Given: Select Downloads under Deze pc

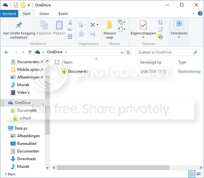Looking at the screenshot, I should click(x=26, y=159).
